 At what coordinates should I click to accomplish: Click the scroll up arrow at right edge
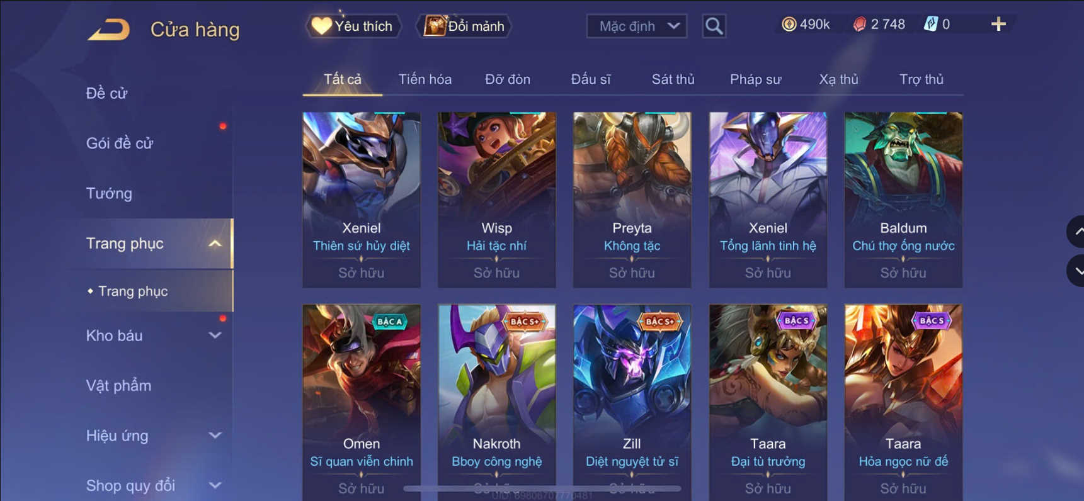(1077, 232)
